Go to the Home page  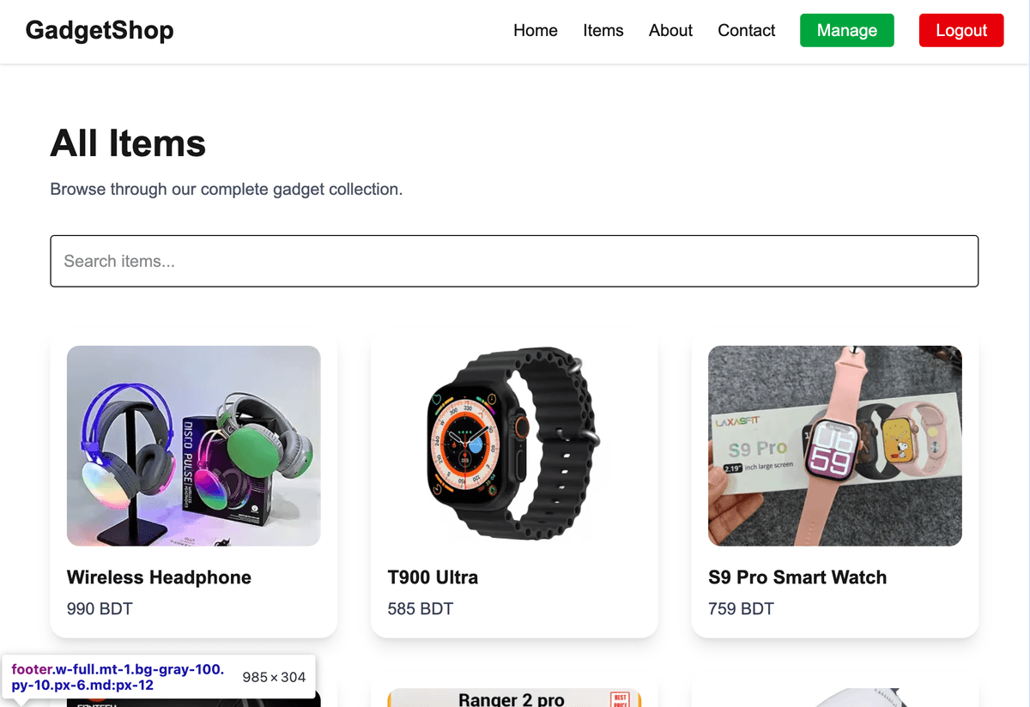(x=535, y=30)
